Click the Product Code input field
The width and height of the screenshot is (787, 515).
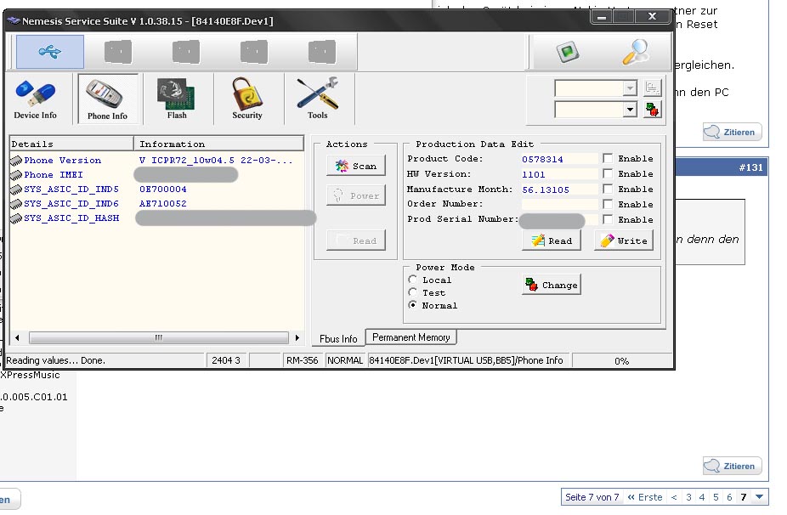(x=559, y=159)
